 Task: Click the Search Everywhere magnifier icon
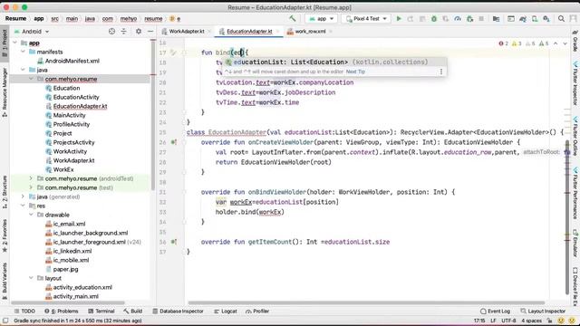pyautogui.click(x=561, y=18)
